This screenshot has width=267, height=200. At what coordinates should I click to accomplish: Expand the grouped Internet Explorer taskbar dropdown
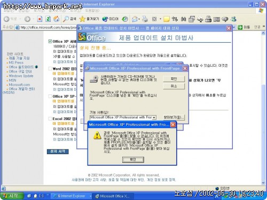[90, 196]
